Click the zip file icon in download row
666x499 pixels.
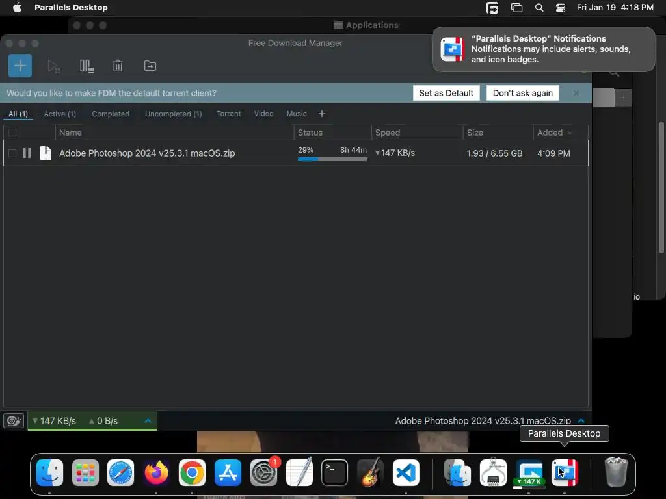[x=46, y=153]
